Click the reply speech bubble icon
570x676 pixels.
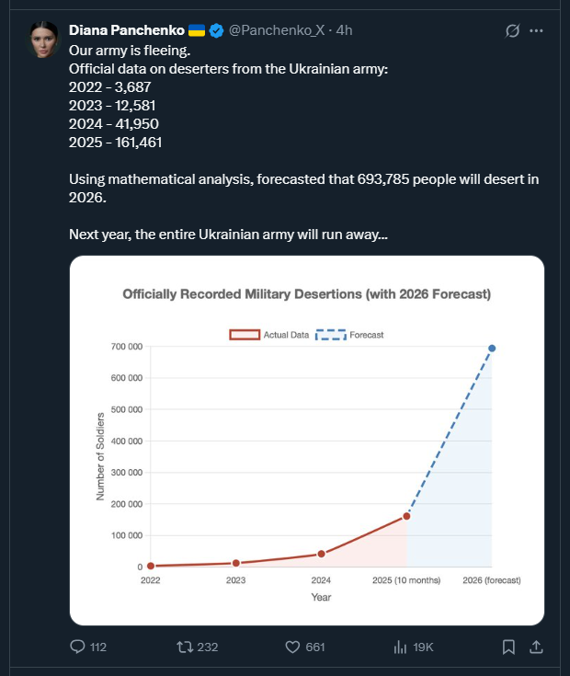click(x=78, y=647)
